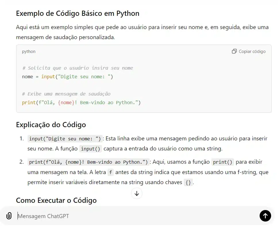Click the nome variable in the code block
The width and height of the screenshot is (278, 229).
27,77
